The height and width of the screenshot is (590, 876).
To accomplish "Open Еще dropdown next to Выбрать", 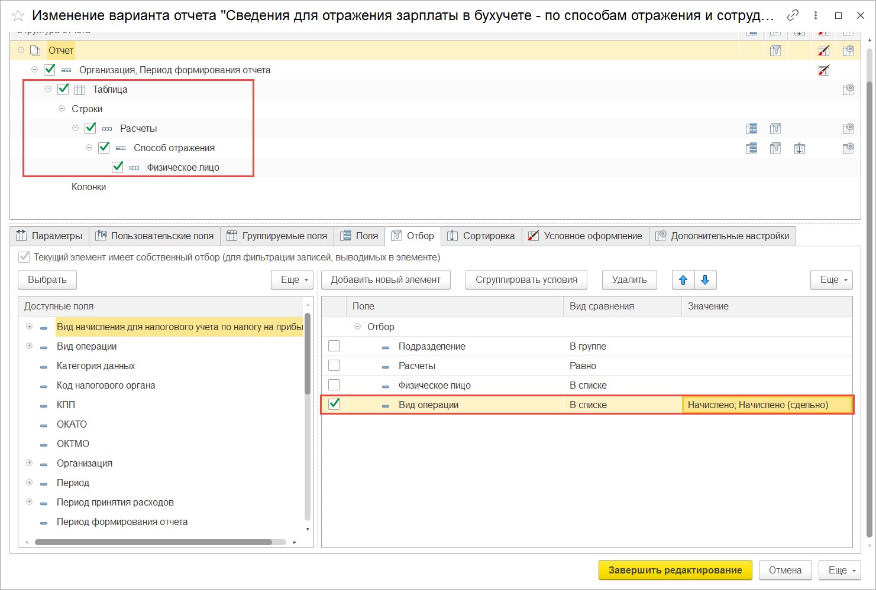I will tap(292, 280).
